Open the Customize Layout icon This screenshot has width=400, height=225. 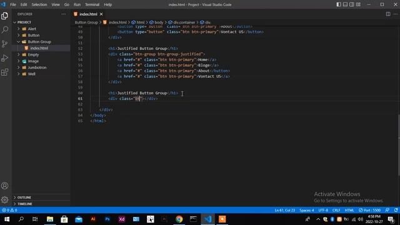point(358,4)
